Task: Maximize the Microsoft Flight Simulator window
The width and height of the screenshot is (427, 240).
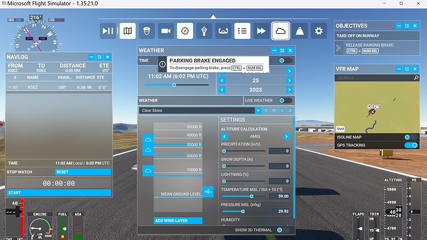Action: (x=401, y=4)
